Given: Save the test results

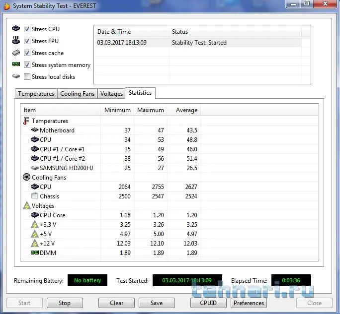Looking at the screenshot, I should (157, 303).
